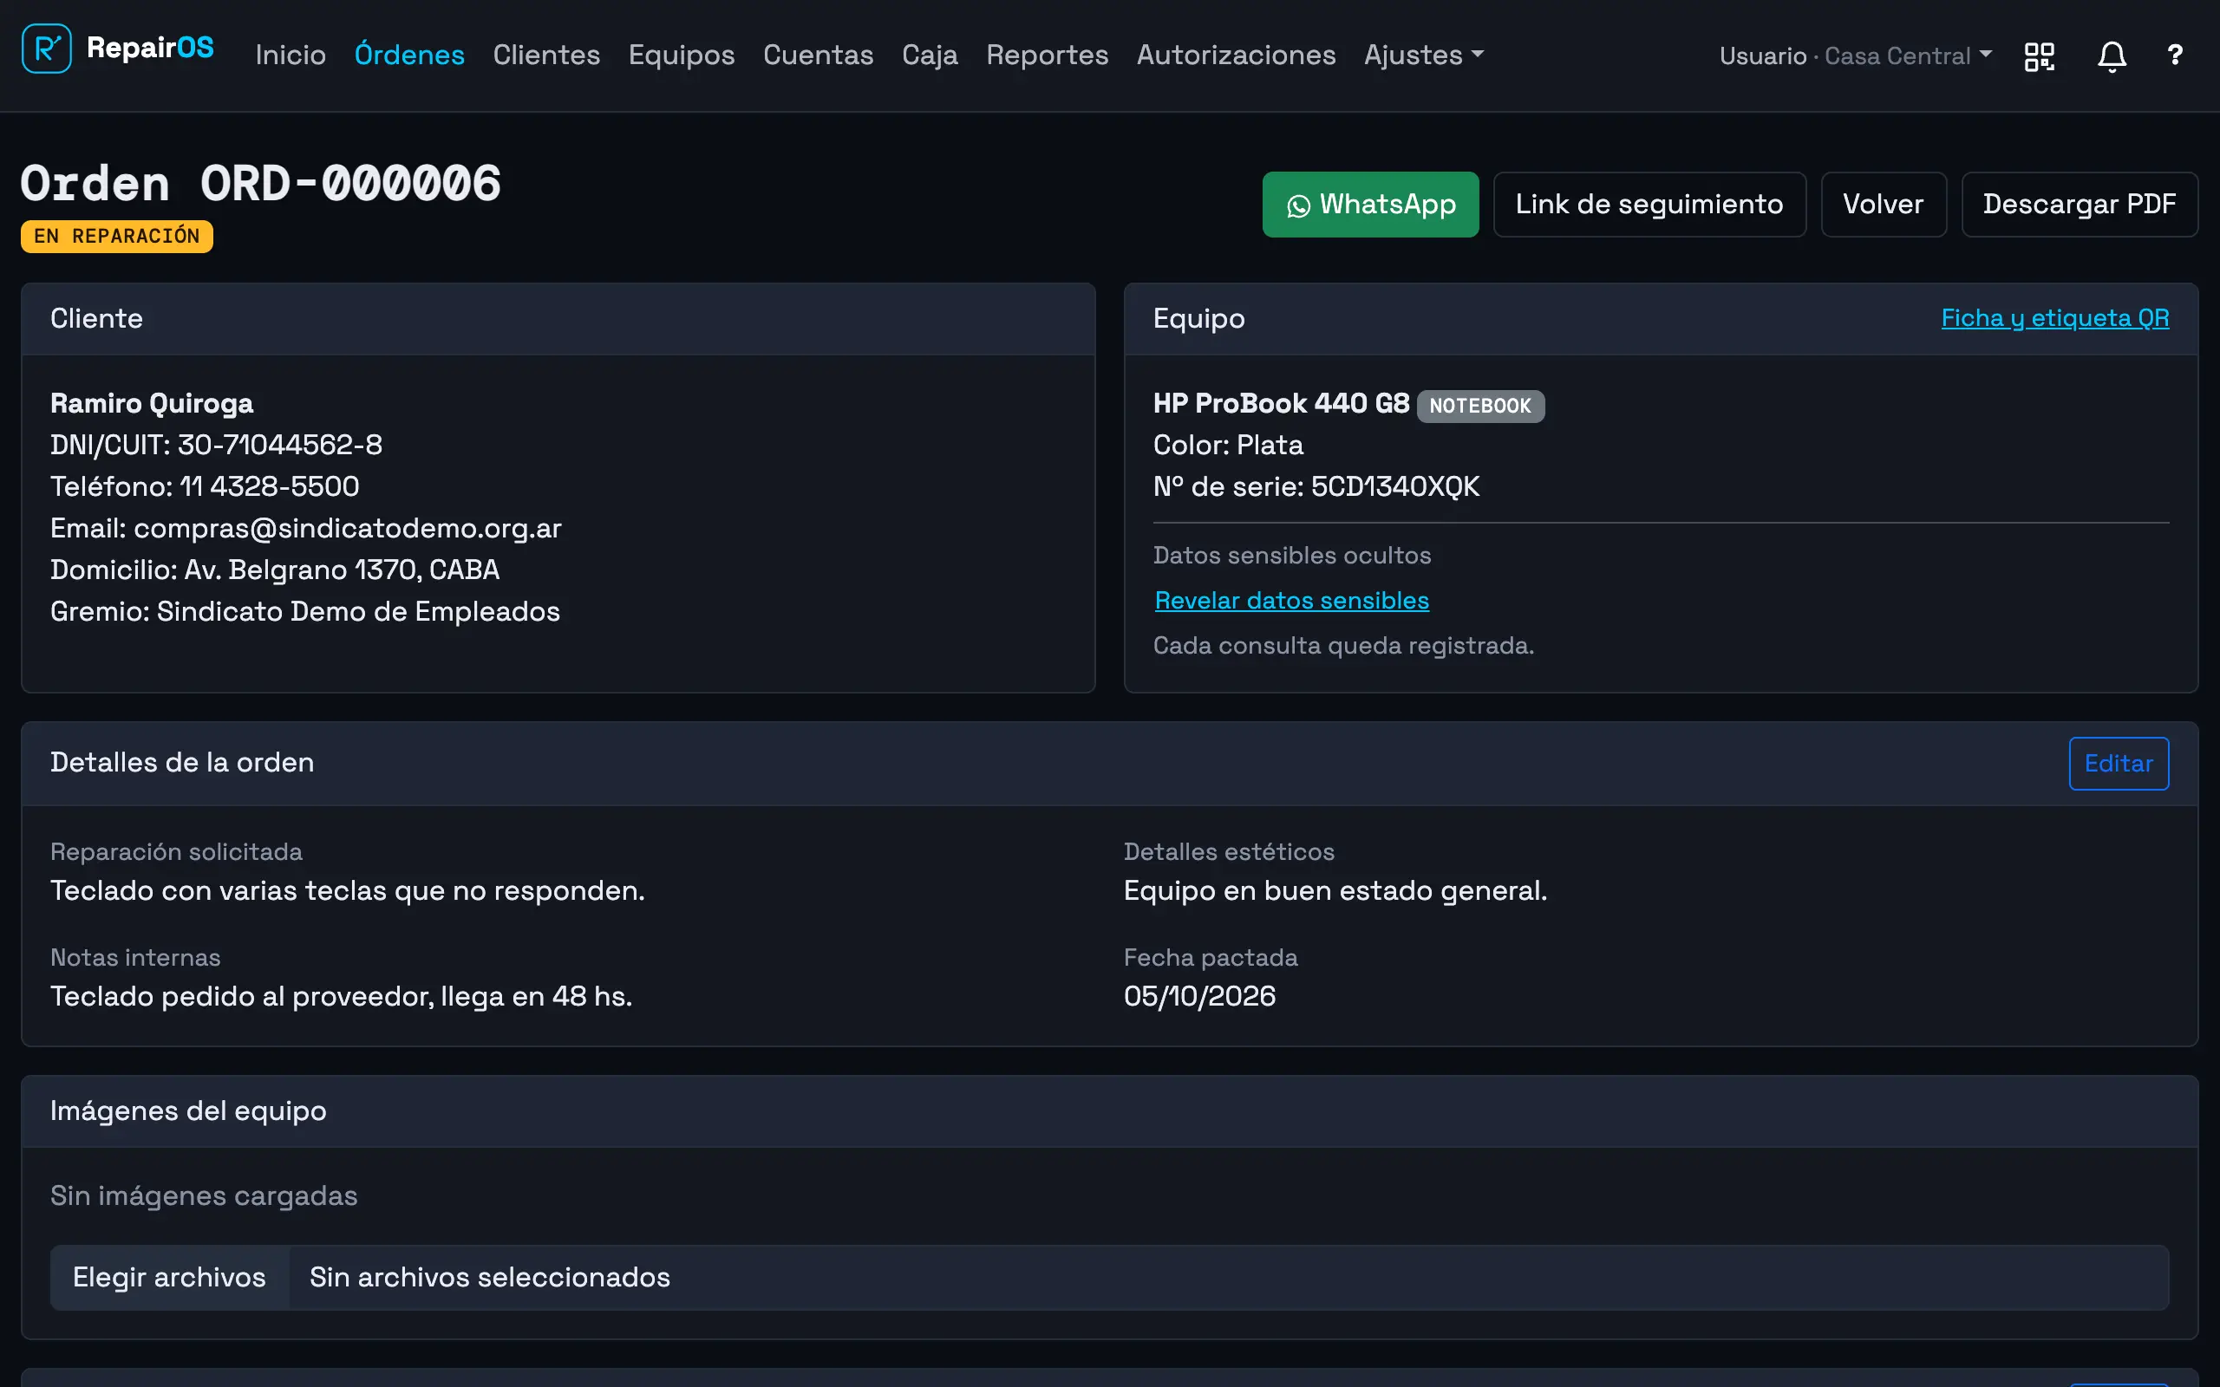Select the customer name Ramiro Quiroga
Image resolution: width=2220 pixels, height=1387 pixels.
pos(152,404)
